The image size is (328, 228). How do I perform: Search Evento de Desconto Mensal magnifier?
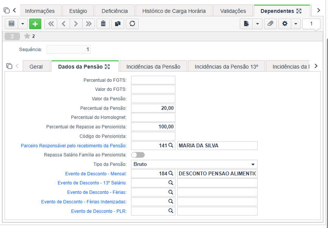171,173
